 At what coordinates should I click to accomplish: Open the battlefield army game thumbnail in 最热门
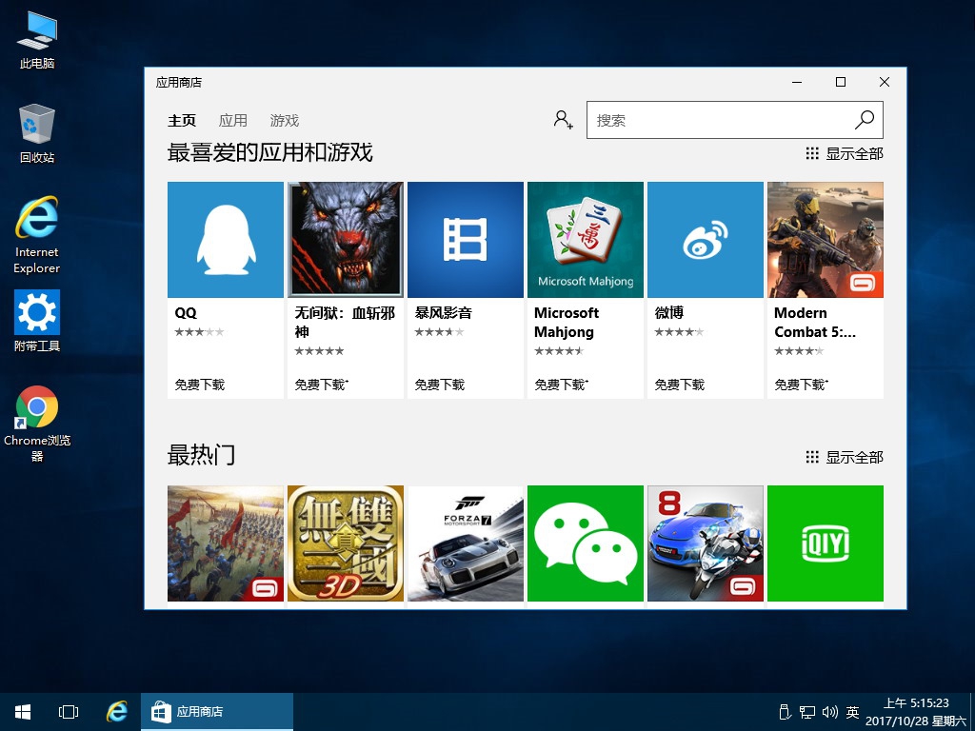(225, 543)
